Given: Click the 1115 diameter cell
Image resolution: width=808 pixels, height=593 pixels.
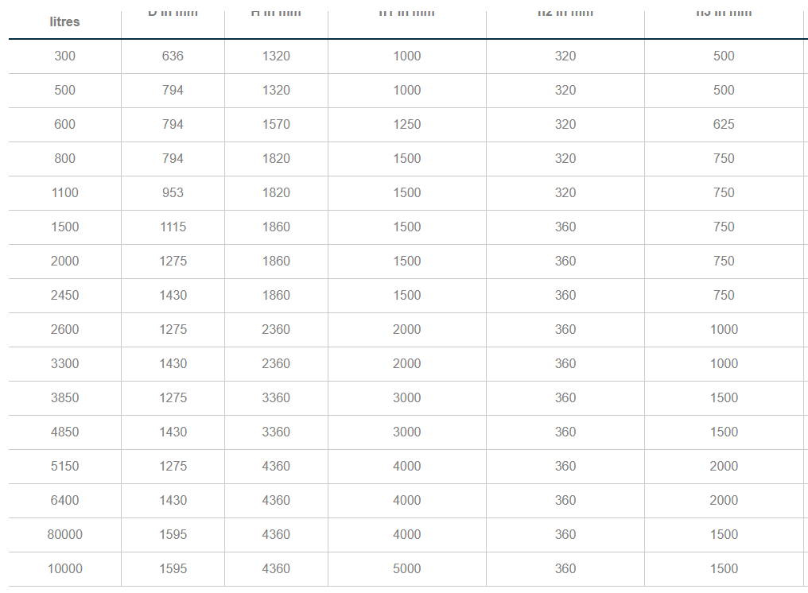Looking at the screenshot, I should (x=173, y=227).
